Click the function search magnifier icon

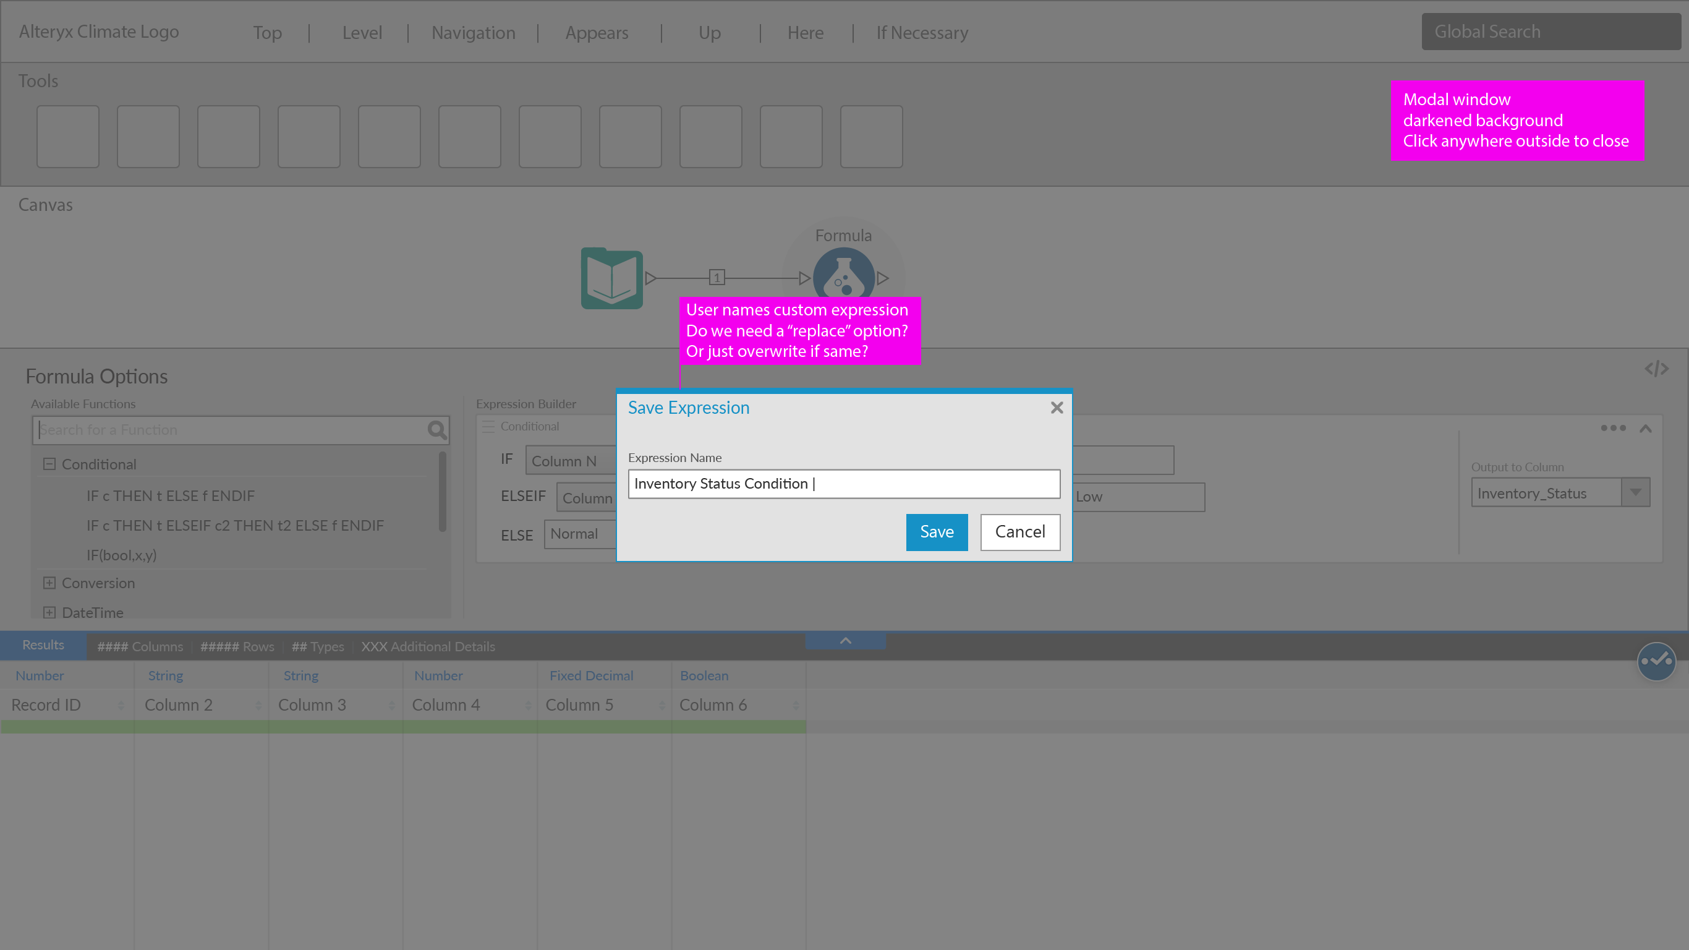tap(436, 430)
